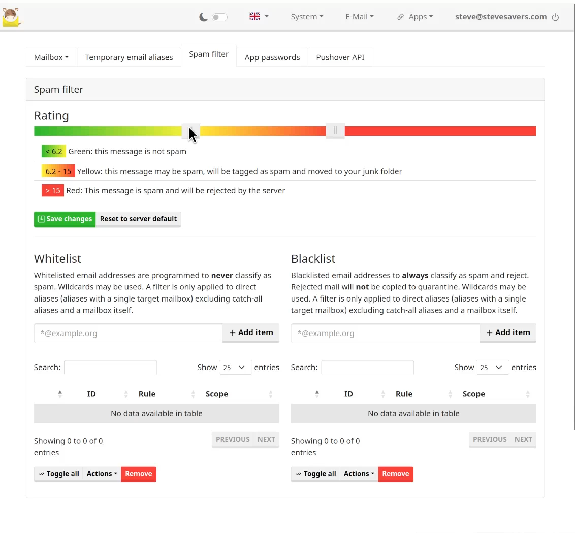Screen dimensions: 575x533
Task: Focus the blacklist email address input field
Action: pos(385,333)
